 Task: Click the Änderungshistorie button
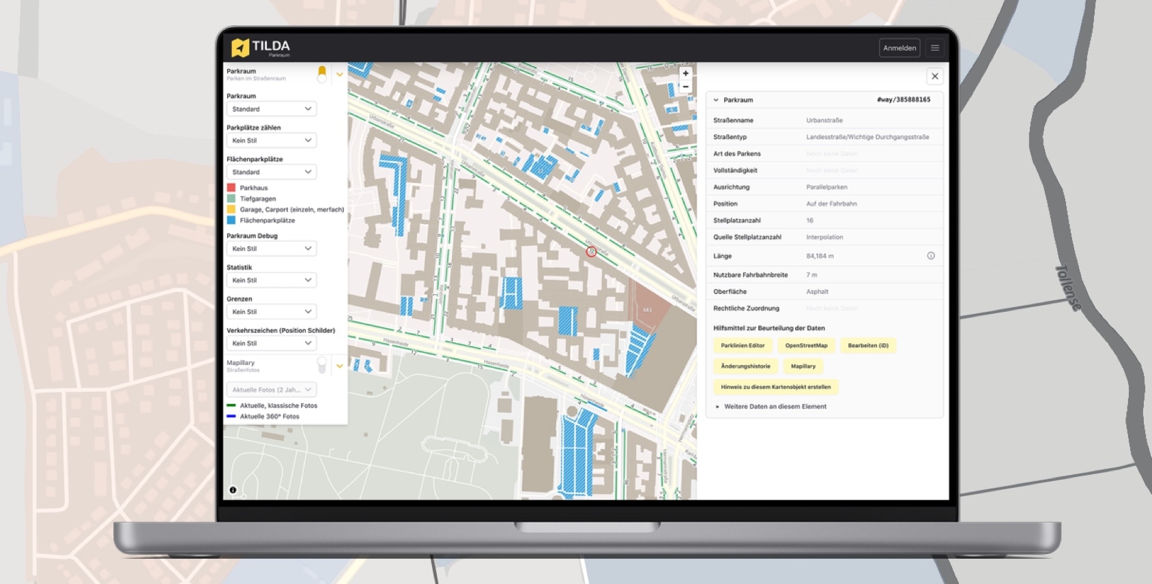[745, 366]
